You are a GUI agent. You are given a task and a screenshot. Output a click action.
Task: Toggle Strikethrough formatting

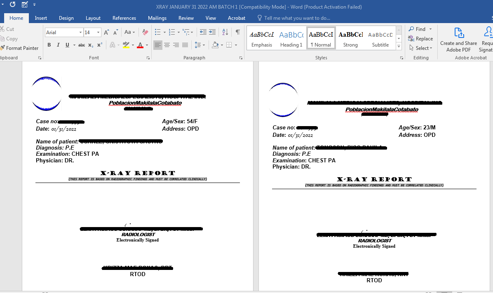click(x=82, y=45)
